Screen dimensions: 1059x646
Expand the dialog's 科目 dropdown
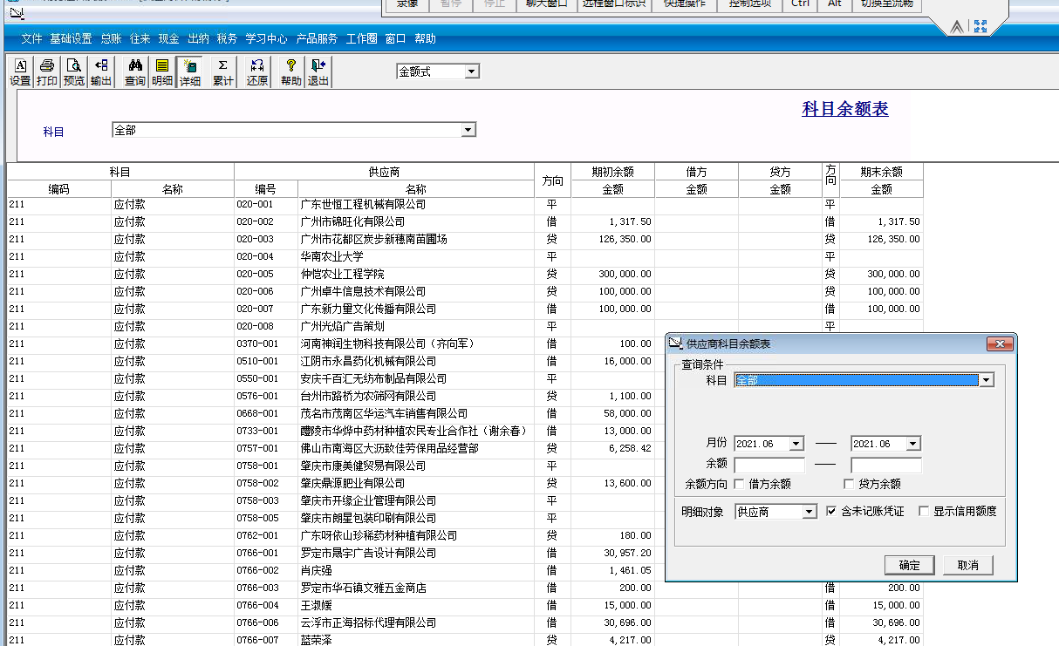click(987, 380)
